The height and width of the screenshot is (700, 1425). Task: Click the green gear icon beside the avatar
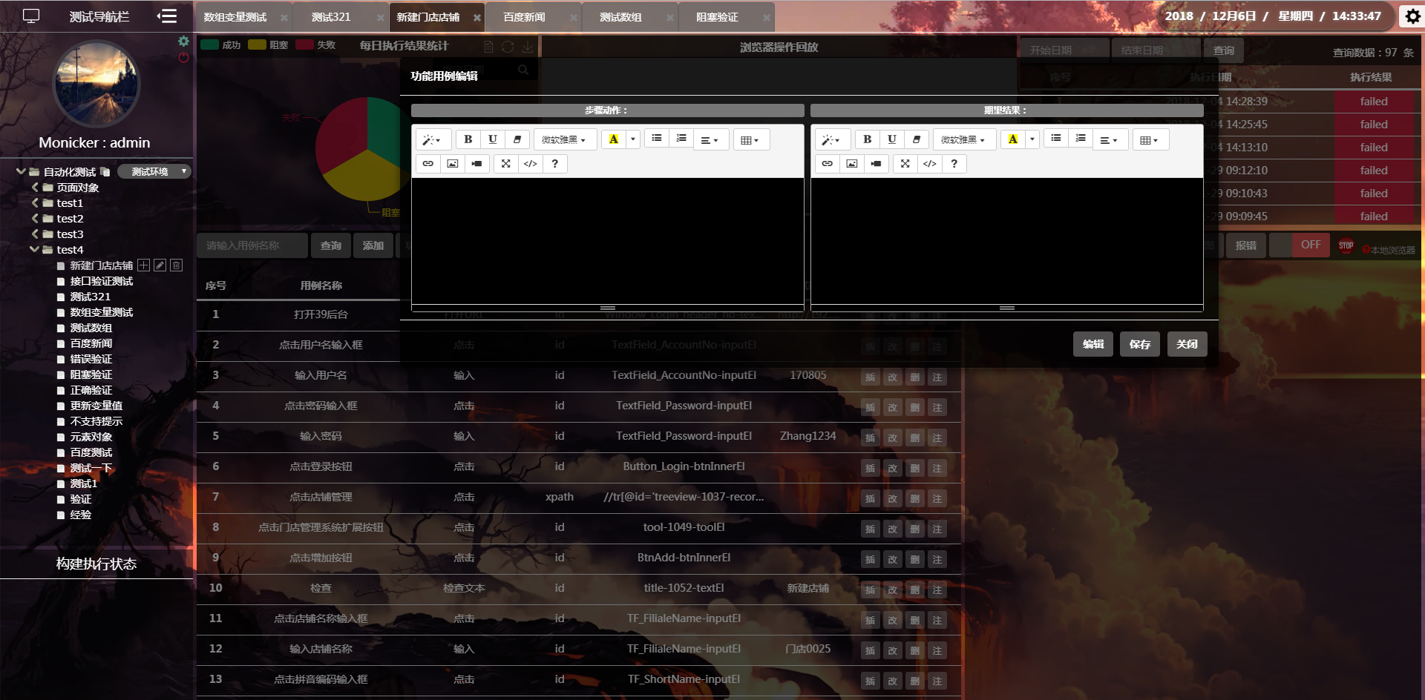pos(183,42)
